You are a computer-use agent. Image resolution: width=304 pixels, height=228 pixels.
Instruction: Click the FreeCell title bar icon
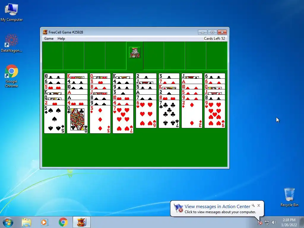(x=45, y=32)
